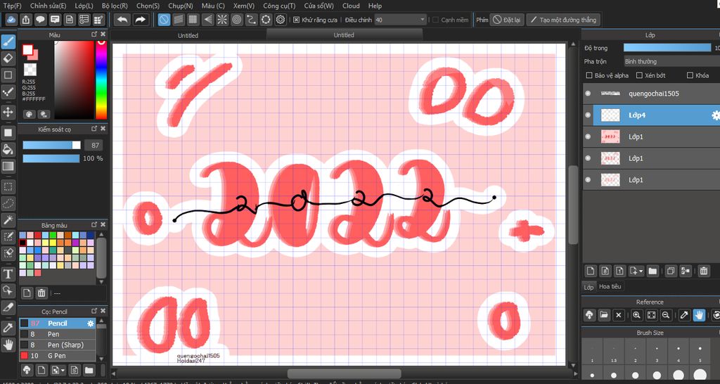Select the Move tool
This screenshot has height=384, width=720.
pos(8,112)
